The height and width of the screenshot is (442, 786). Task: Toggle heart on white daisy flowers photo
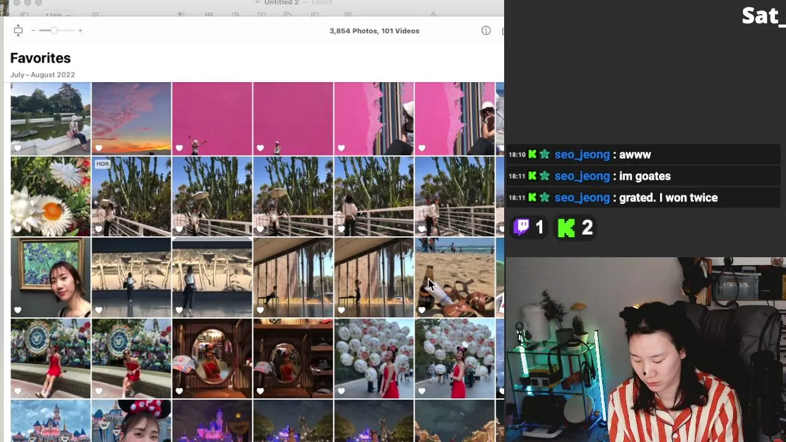pos(17,229)
